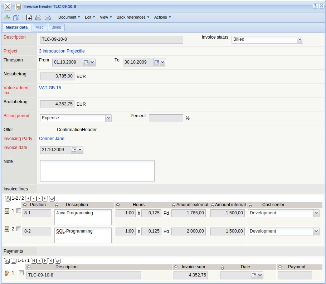
Task: Go to next page in Invoice lines
Action: pyautogui.click(x=39, y=198)
